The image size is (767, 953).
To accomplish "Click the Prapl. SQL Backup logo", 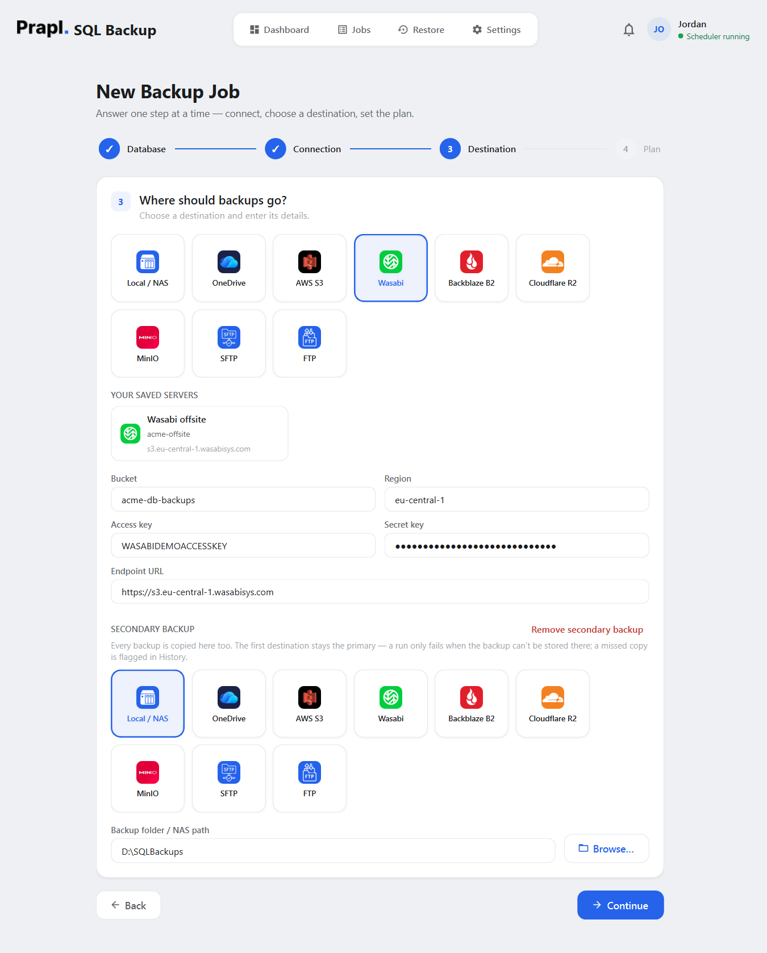I will click(x=86, y=28).
